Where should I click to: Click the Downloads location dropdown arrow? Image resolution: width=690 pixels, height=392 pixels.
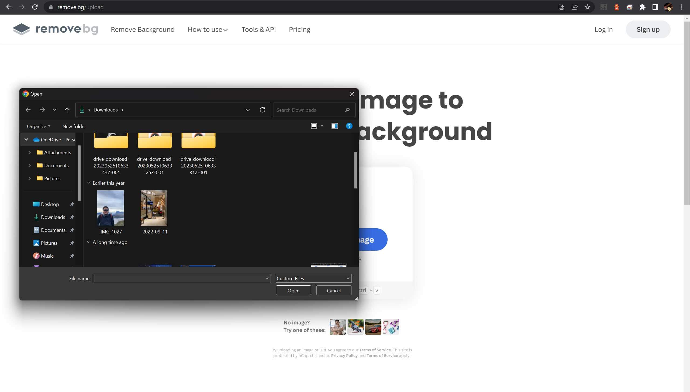click(248, 110)
